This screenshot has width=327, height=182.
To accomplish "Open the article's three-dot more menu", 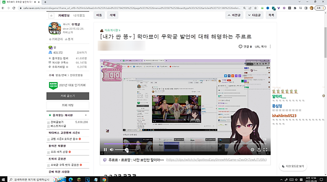I will pos(270,47).
